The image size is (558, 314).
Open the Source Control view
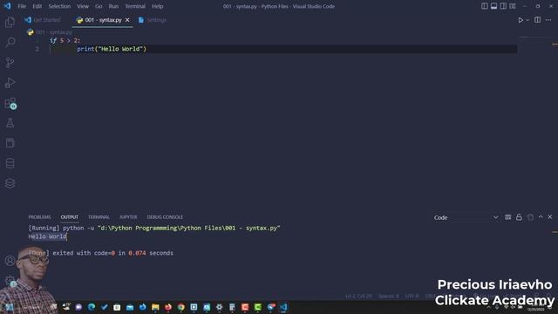pos(10,63)
